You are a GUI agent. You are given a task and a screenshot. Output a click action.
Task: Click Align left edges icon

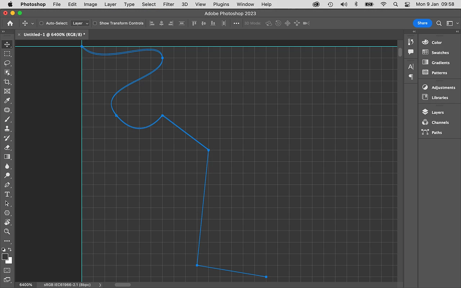click(x=152, y=23)
